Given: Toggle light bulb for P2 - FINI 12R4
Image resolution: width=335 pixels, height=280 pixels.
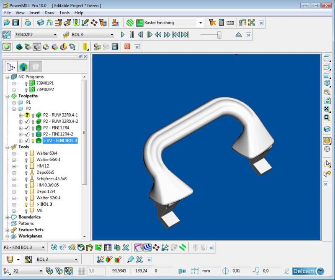Looking at the screenshot, I should [33, 128].
